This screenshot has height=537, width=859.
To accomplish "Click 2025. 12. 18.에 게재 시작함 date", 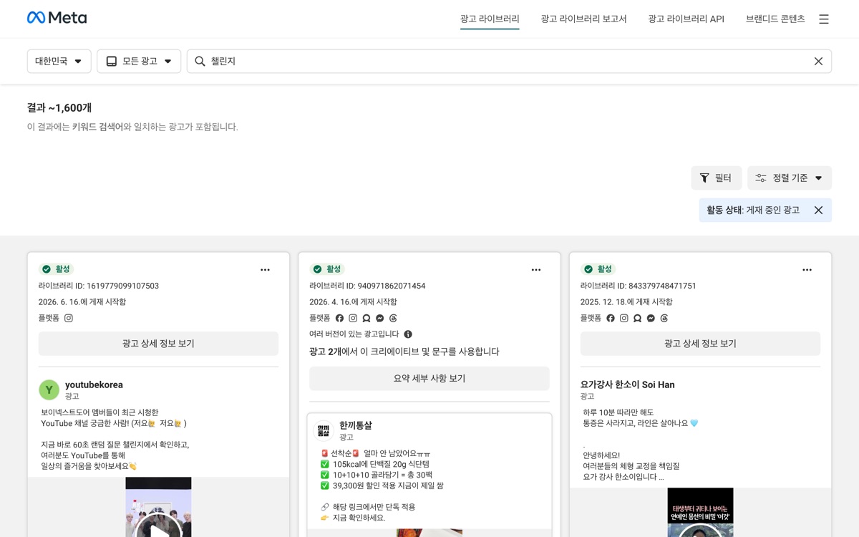I will pyautogui.click(x=626, y=302).
